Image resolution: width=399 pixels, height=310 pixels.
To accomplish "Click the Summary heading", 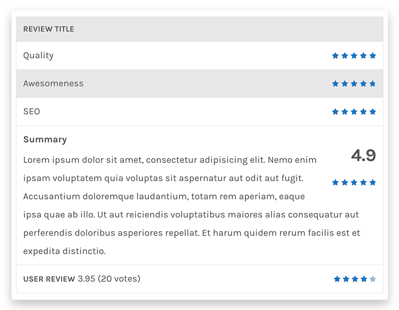I will [x=45, y=139].
